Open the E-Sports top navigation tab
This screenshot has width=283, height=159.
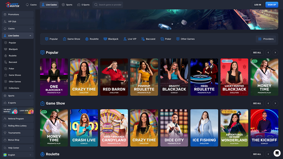click(83, 5)
